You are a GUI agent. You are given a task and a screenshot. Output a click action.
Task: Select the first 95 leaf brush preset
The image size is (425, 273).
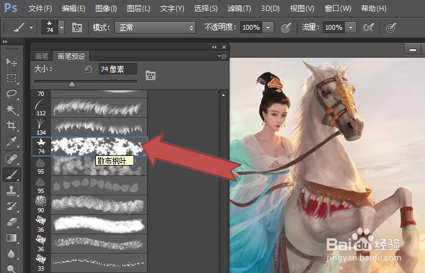click(x=89, y=166)
